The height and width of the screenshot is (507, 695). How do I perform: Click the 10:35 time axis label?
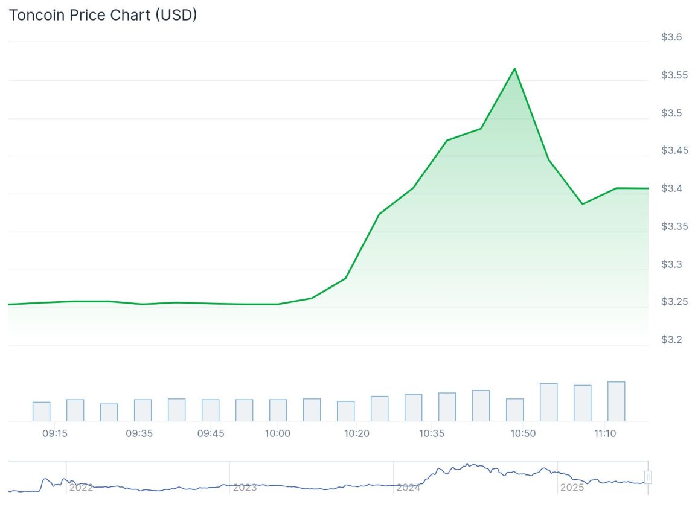[x=432, y=433]
